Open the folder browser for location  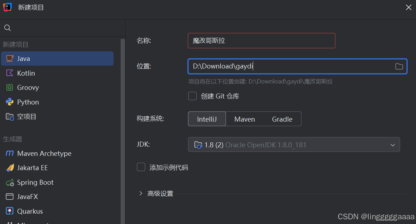399,66
